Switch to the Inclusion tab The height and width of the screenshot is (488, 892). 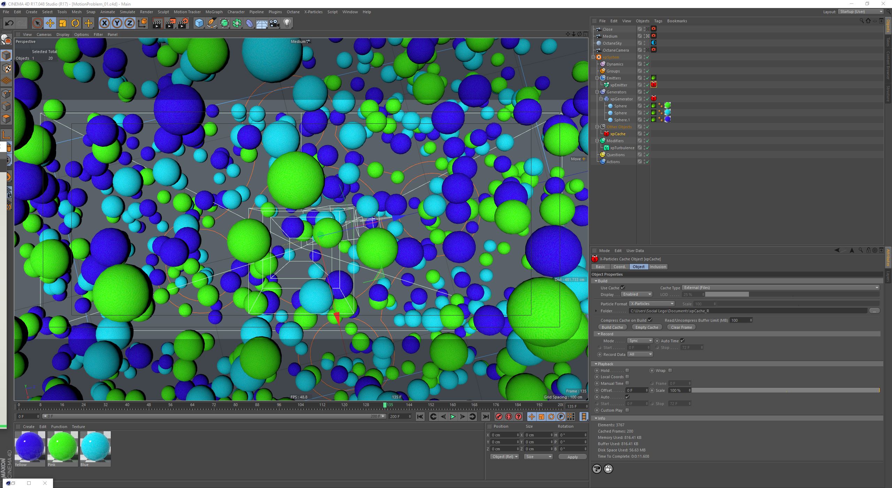click(658, 267)
